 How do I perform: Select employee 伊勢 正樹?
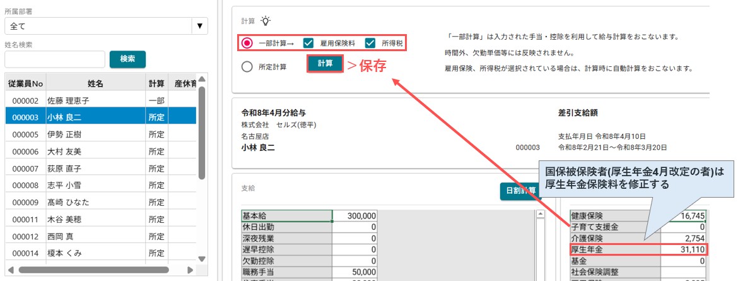pyautogui.click(x=101, y=135)
